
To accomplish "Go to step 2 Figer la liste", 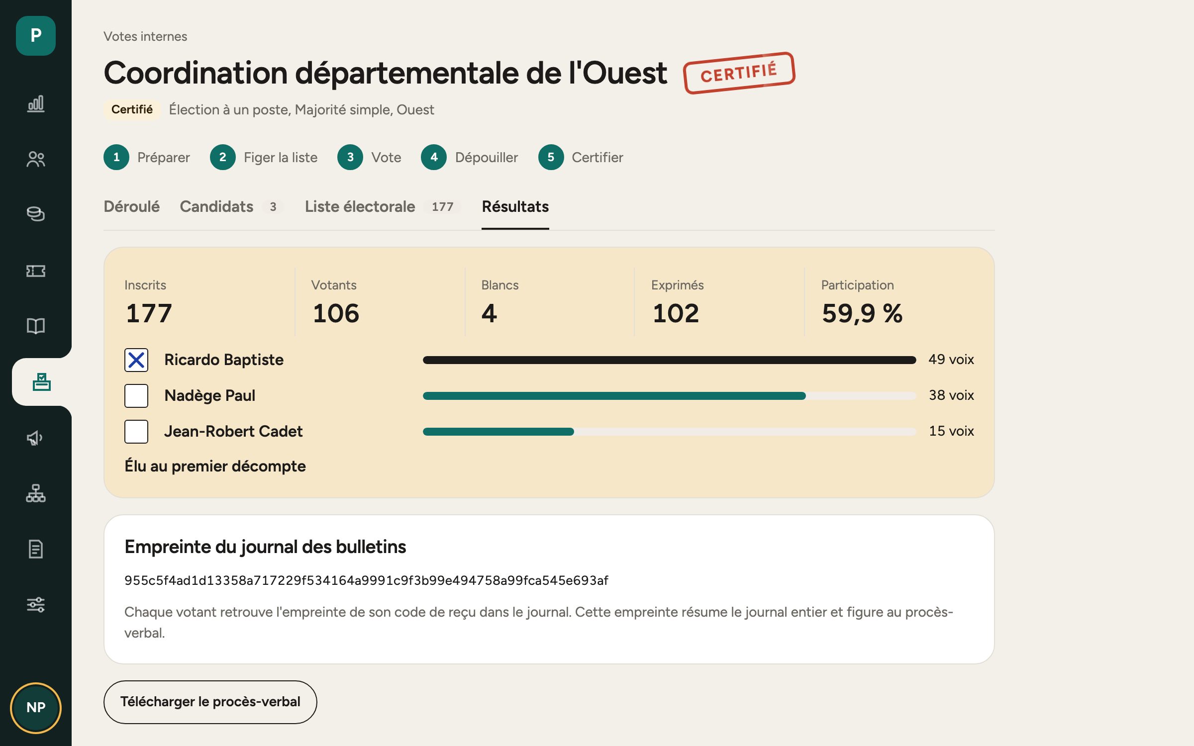I will 264,157.
